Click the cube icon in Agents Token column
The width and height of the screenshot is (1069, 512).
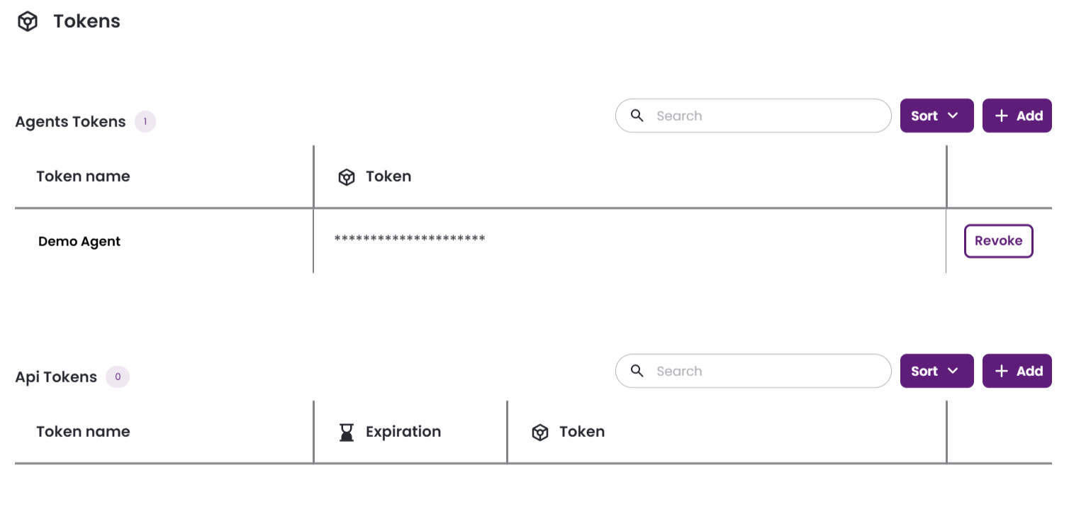[346, 177]
